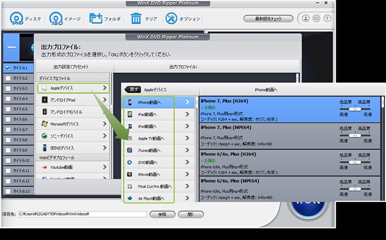
Task: Collapse title list with minus button
Action: [x=11, y=47]
